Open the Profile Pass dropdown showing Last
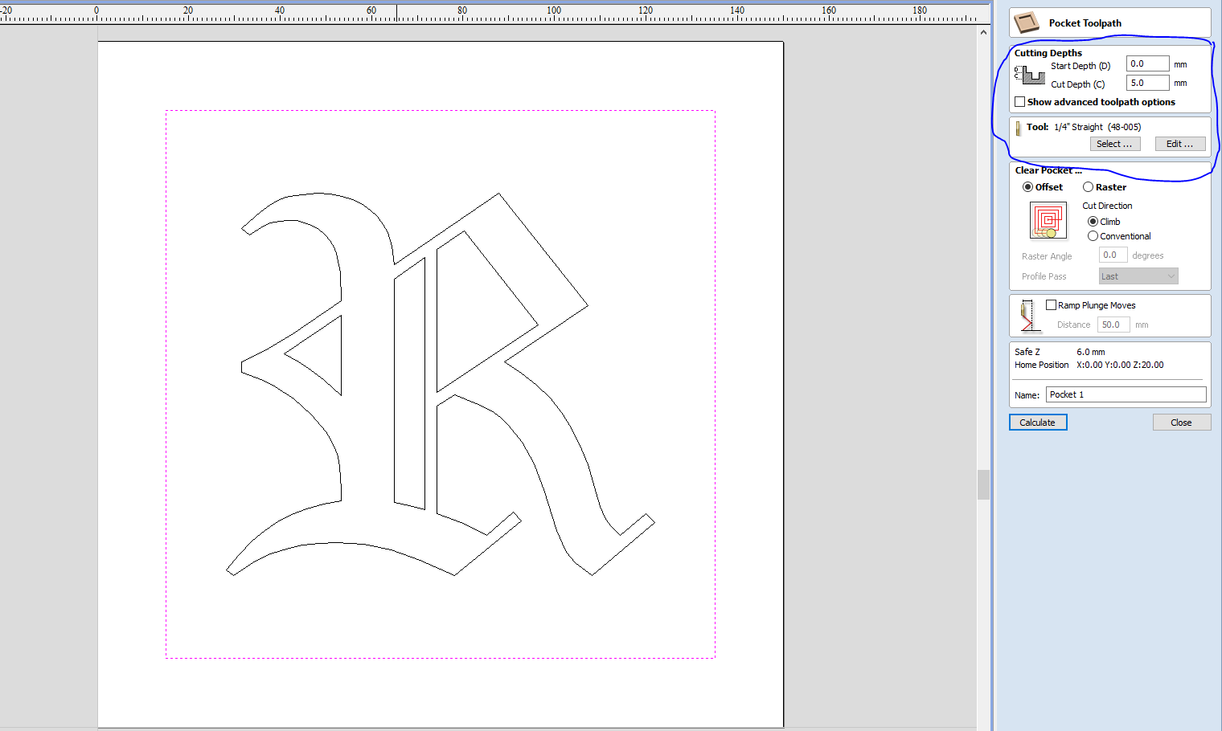This screenshot has width=1222, height=731. coord(1138,276)
